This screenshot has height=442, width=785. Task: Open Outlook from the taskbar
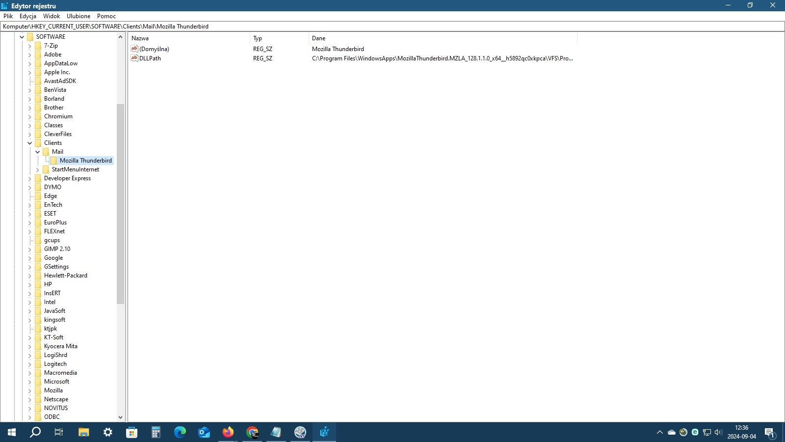(204, 432)
